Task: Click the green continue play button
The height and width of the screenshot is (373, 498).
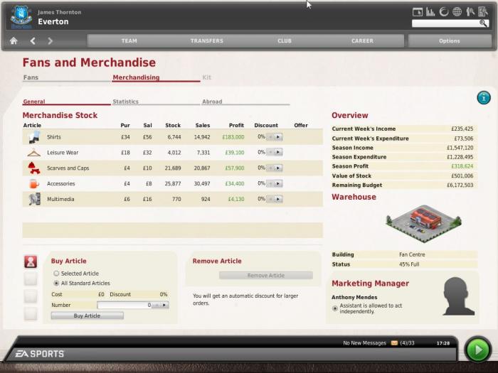Action: tap(477, 350)
